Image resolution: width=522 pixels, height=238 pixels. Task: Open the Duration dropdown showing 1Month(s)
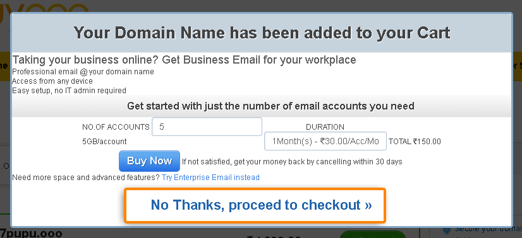[x=325, y=141]
